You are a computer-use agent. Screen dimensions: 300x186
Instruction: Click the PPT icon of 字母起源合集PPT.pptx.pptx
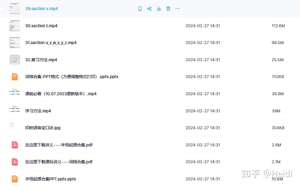(15, 179)
